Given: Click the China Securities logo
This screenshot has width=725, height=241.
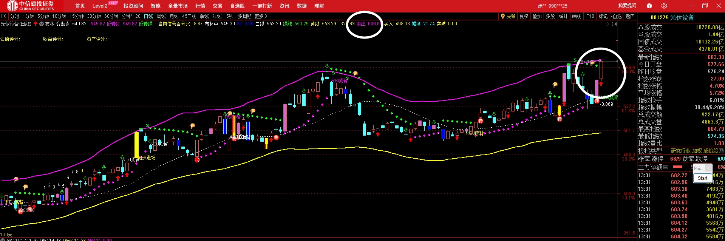Looking at the screenshot, I should pyautogui.click(x=31, y=6).
